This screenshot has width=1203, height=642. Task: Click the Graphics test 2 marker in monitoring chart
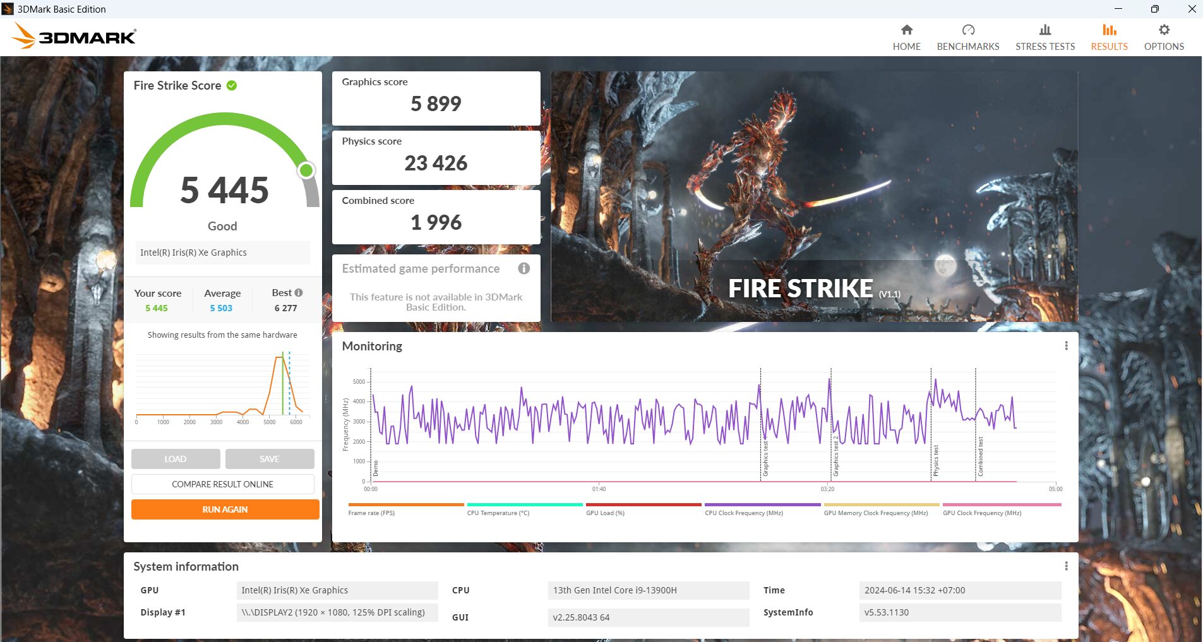tap(835, 456)
